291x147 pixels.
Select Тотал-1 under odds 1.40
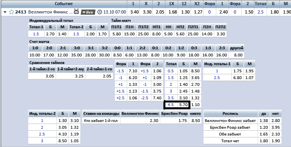(62, 34)
